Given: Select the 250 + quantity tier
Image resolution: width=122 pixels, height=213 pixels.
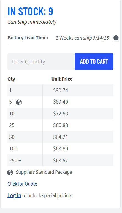Looking at the screenshot, I should click(61, 160).
